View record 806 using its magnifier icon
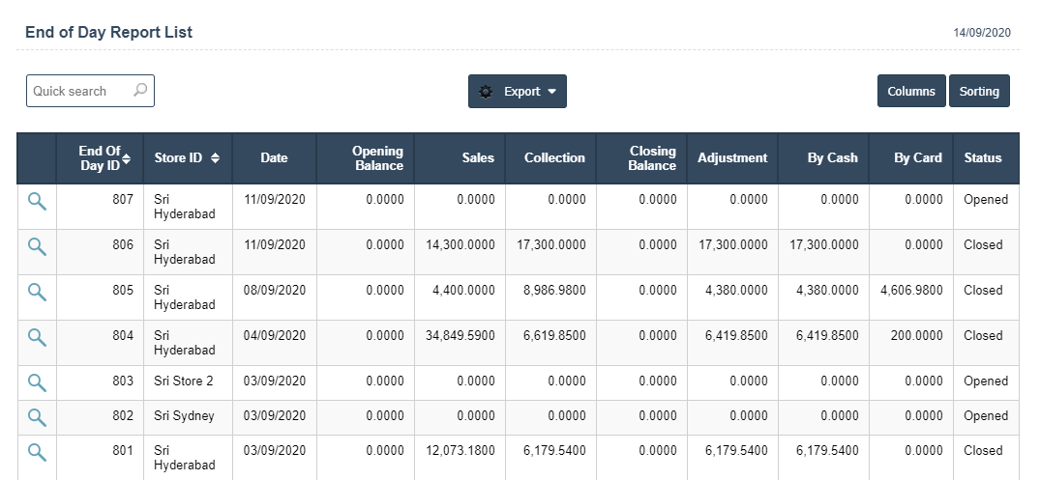Screen dimensions: 1040x480 [x=37, y=246]
